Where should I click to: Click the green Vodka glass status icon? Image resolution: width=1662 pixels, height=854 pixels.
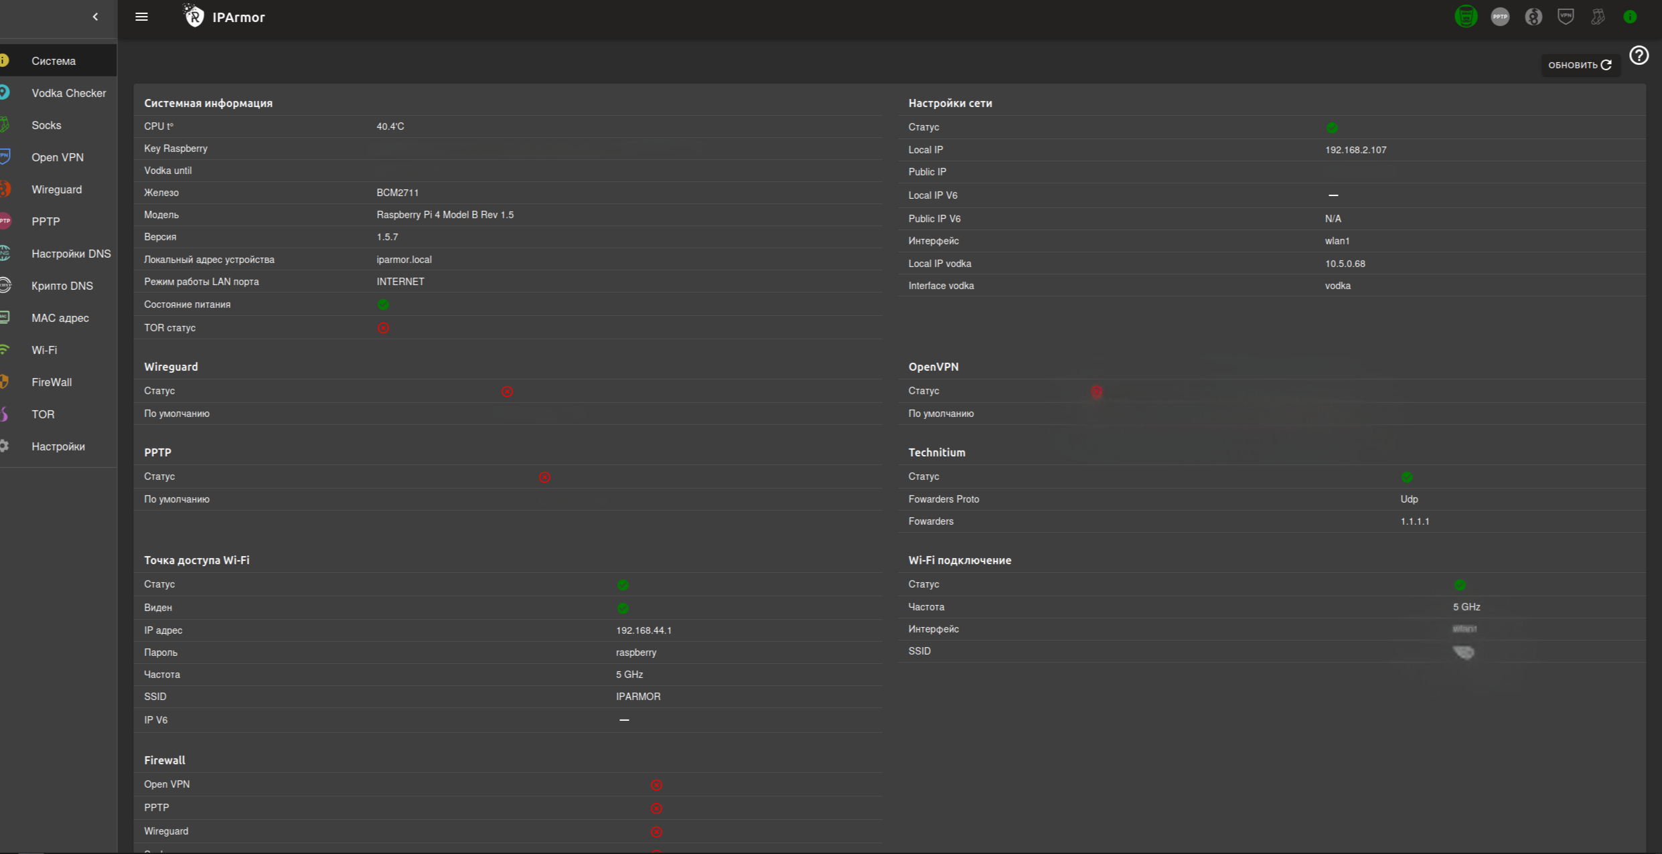[1466, 17]
